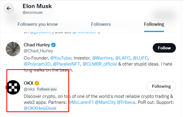
Task: Go back using the arrow icon
Action: click(9, 8)
